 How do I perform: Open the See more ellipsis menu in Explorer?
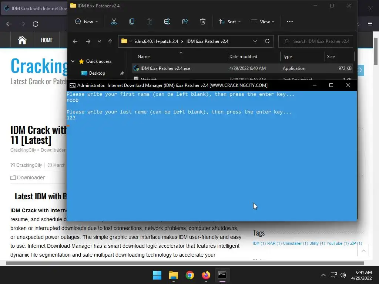point(289,22)
